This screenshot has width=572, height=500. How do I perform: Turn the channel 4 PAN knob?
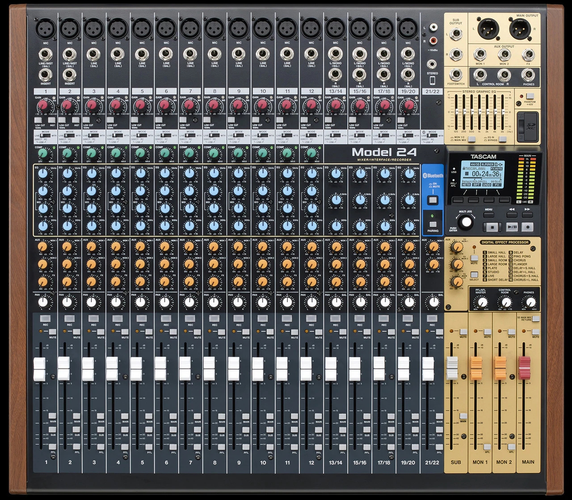coord(116,302)
